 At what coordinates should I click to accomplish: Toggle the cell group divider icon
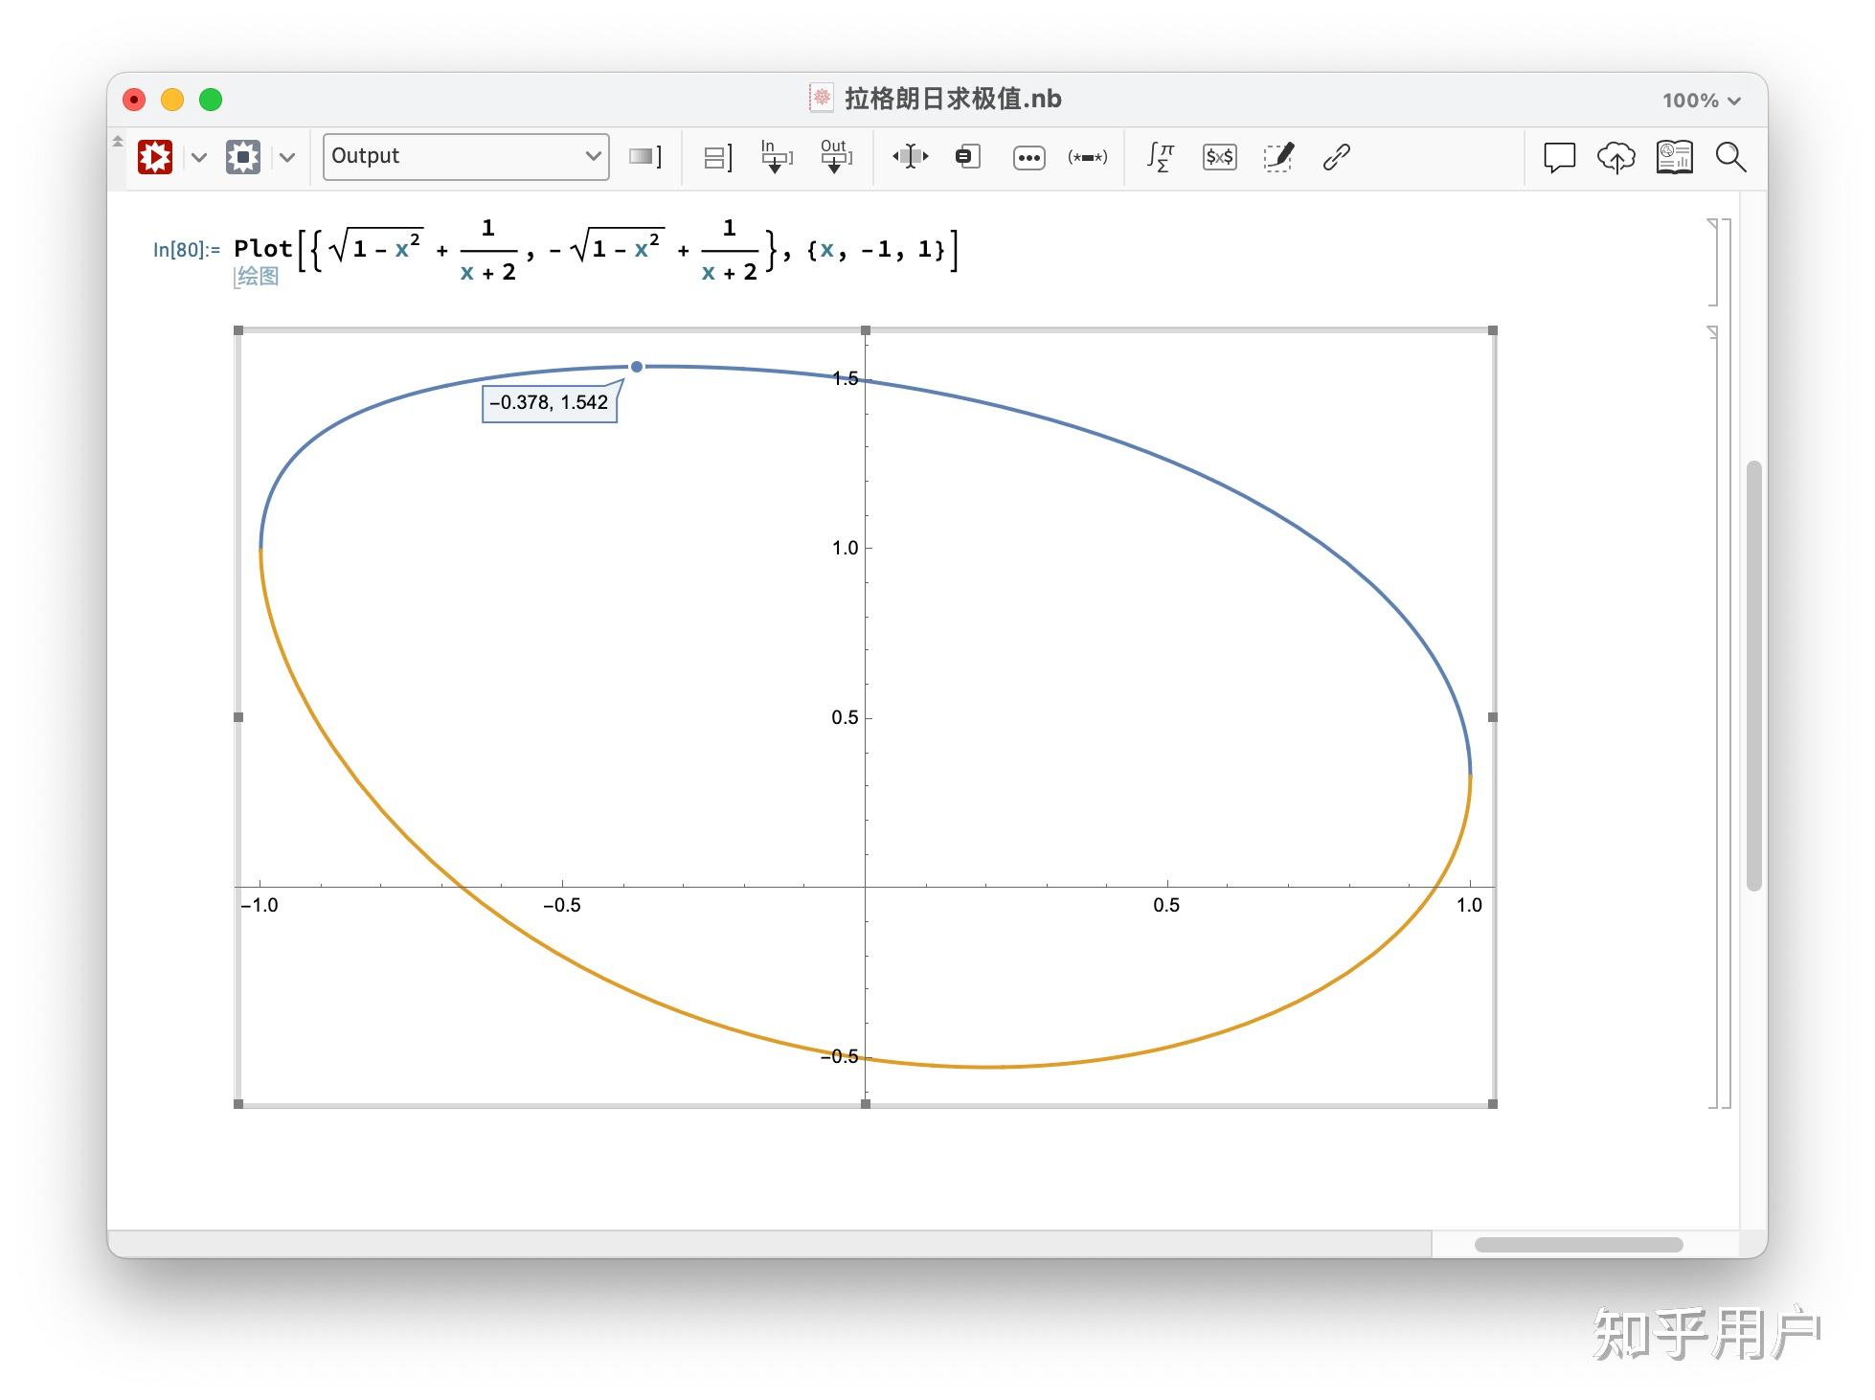point(717,157)
